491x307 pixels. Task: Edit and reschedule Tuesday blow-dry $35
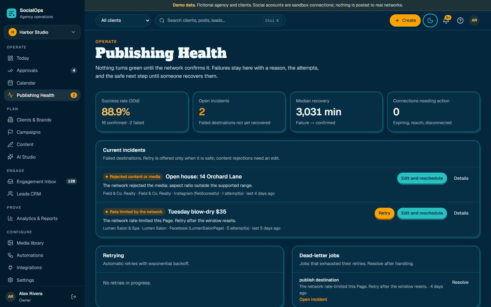click(422, 213)
